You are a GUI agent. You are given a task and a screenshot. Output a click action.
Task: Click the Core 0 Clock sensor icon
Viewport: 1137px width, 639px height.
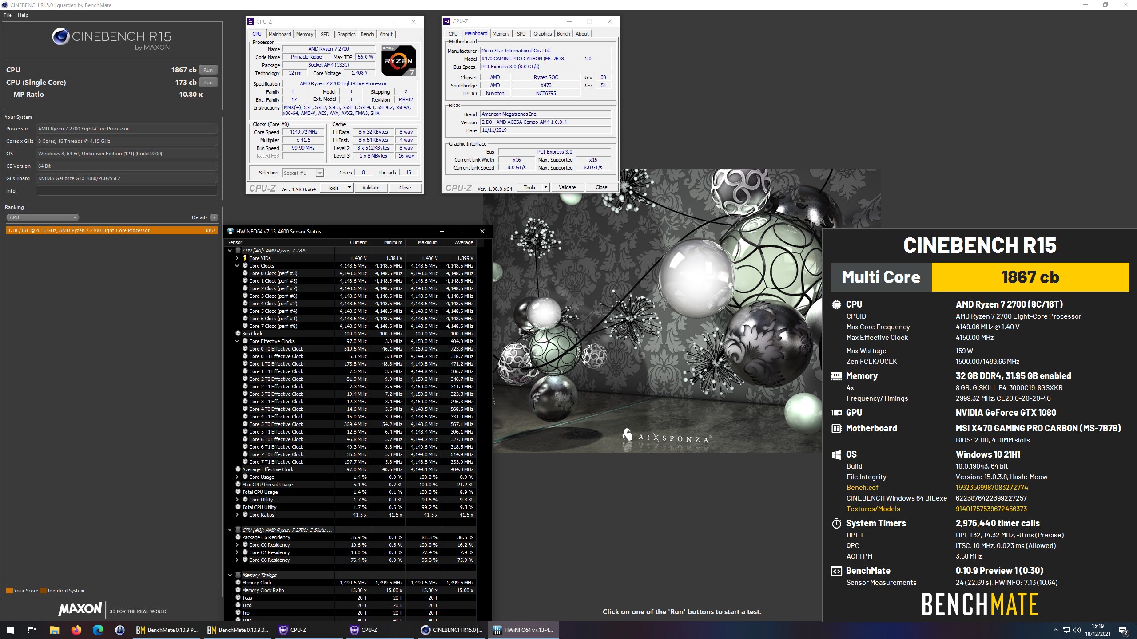tap(245, 273)
